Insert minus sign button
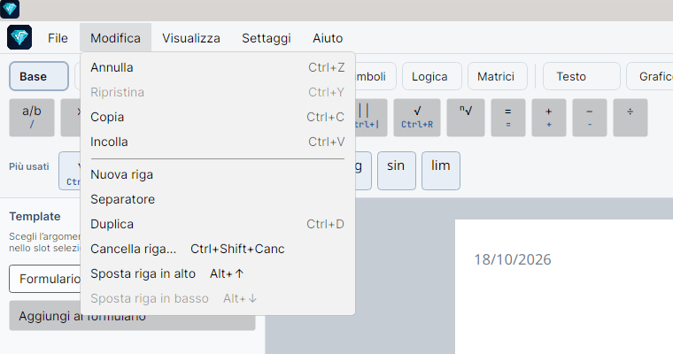The image size is (673, 354). coord(589,118)
